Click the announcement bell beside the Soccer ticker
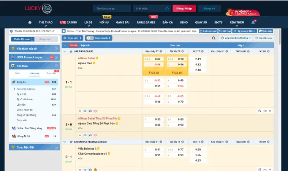 coord(63,31)
